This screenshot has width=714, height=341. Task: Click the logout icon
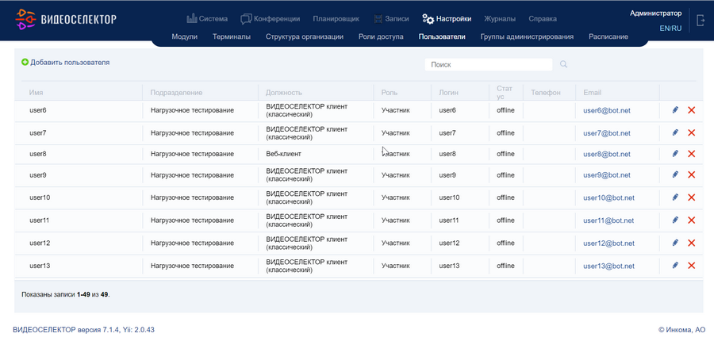[x=701, y=21]
